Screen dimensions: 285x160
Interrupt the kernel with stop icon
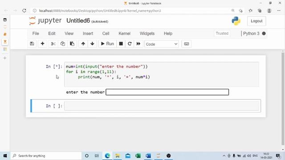click(x=121, y=44)
